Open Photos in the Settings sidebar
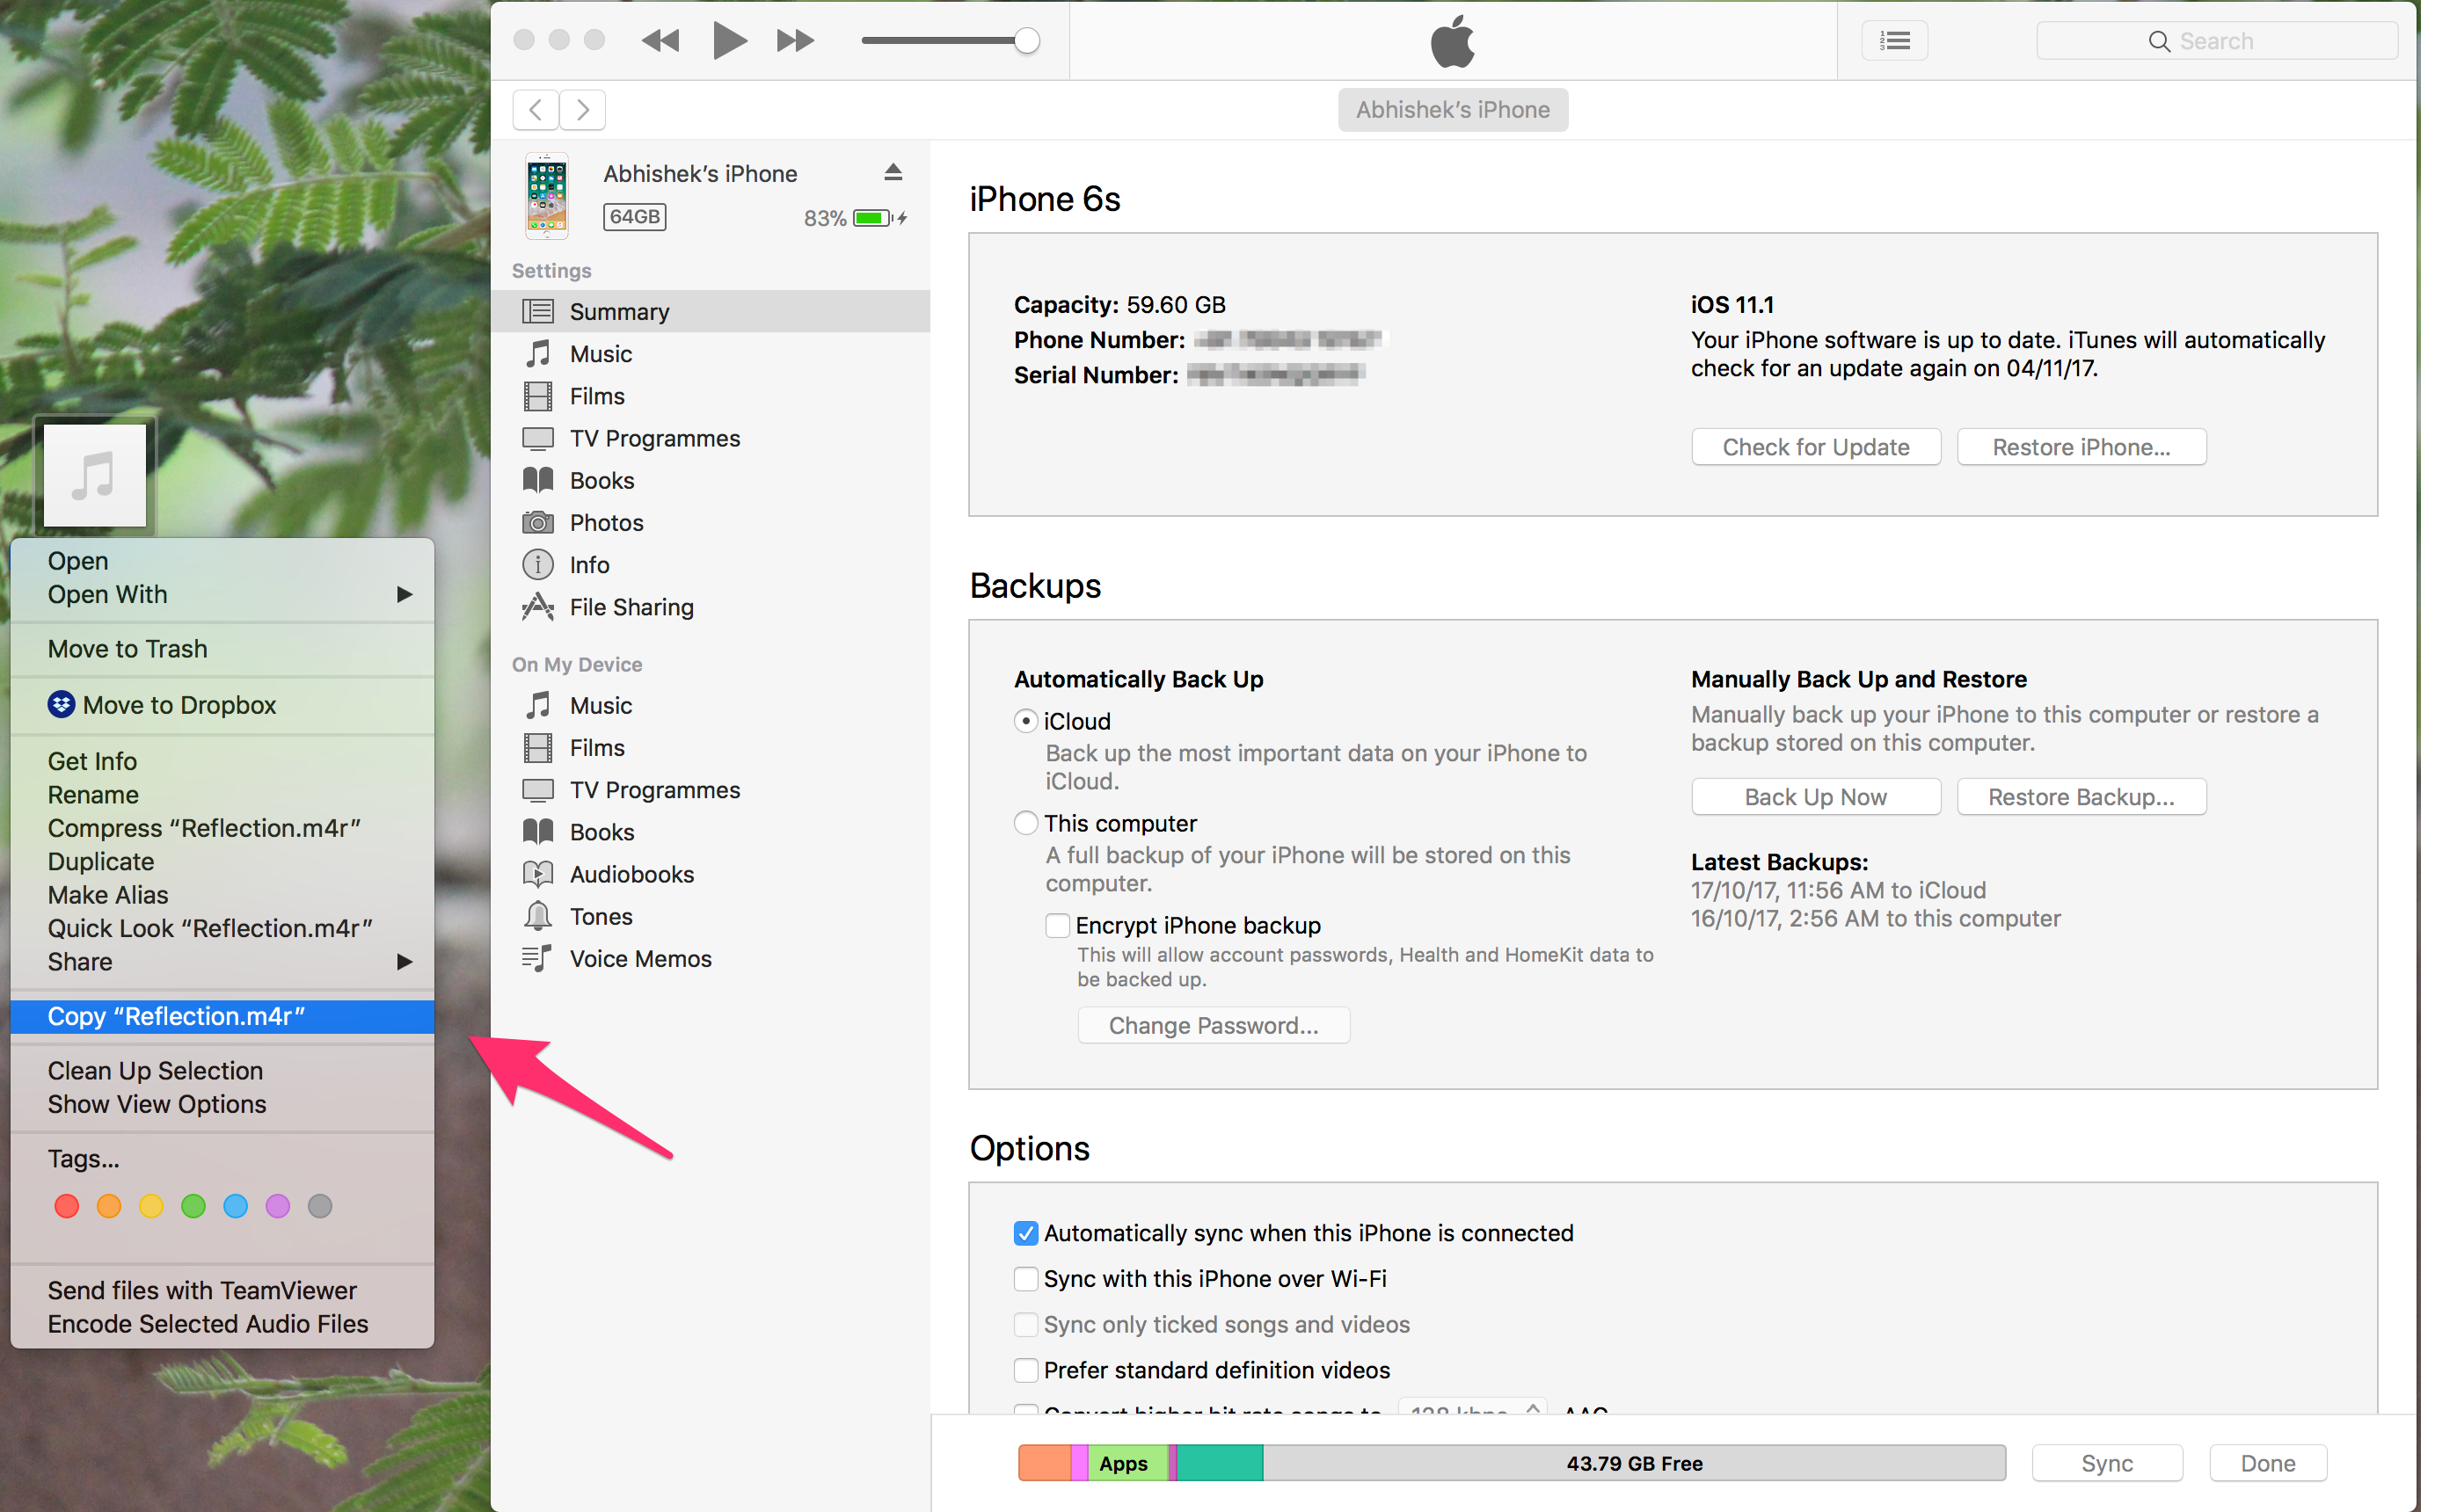This screenshot has height=1512, width=2457. (711, 523)
